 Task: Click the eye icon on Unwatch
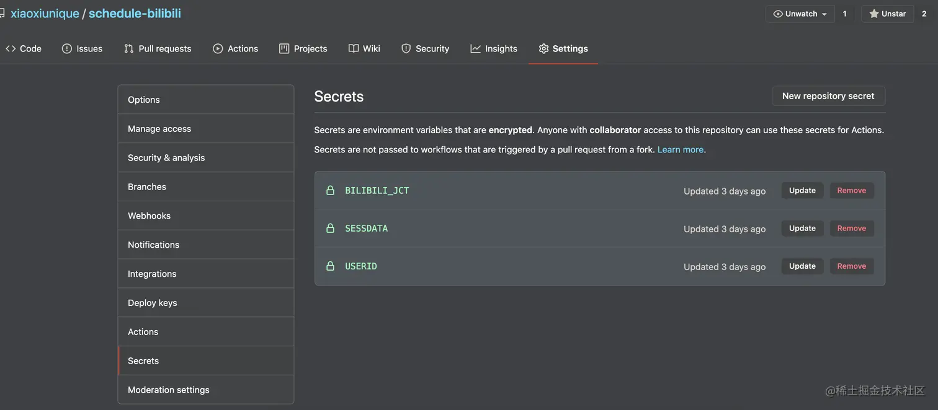pos(778,14)
